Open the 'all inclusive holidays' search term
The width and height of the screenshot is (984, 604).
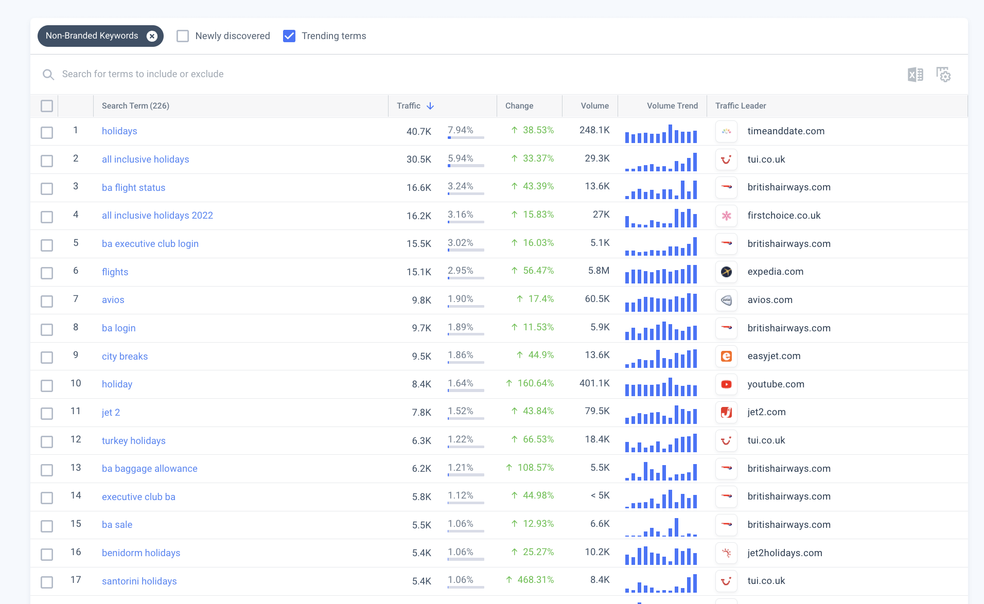coord(146,159)
